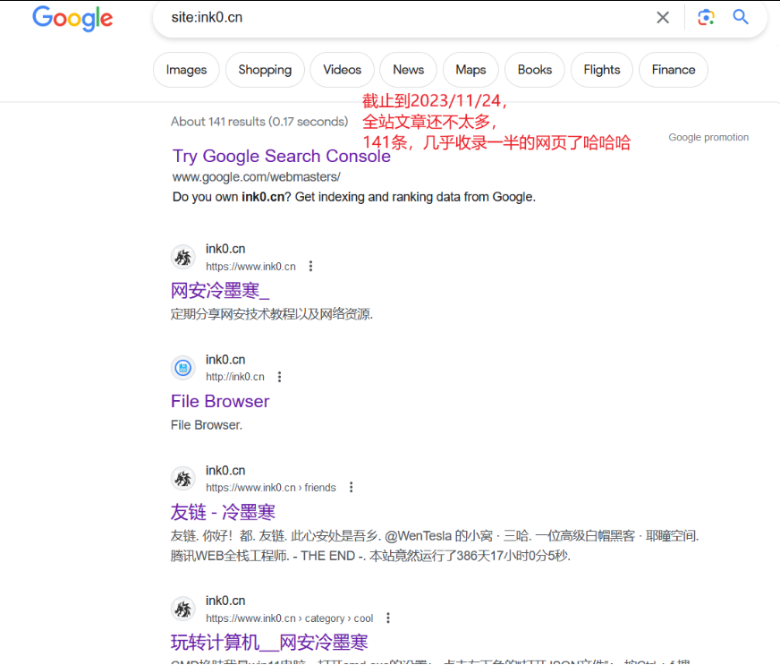Click the magnifying glass search icon
This screenshot has width=780, height=665.
(740, 17)
